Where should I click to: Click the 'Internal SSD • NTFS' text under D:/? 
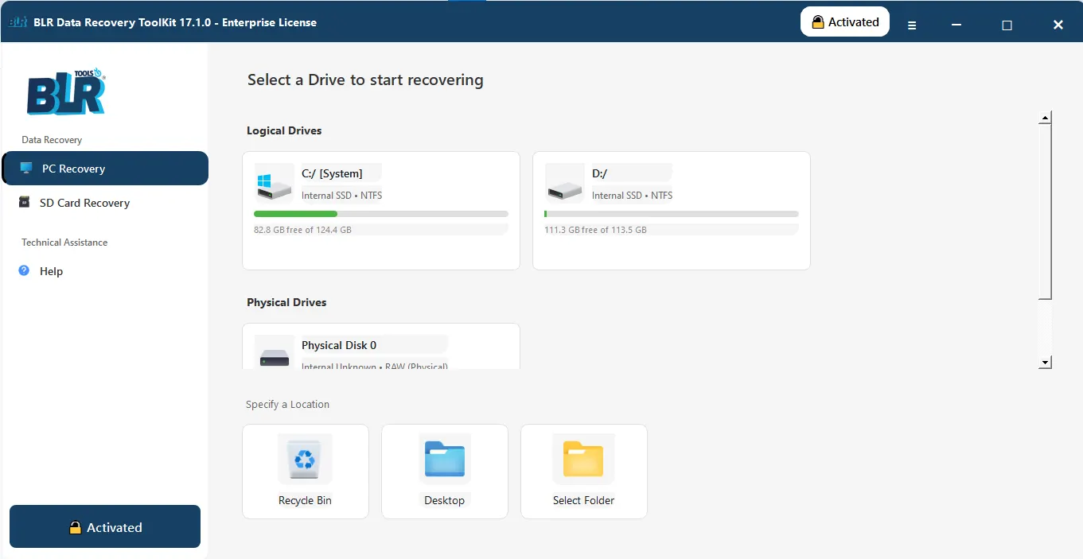pyautogui.click(x=632, y=196)
